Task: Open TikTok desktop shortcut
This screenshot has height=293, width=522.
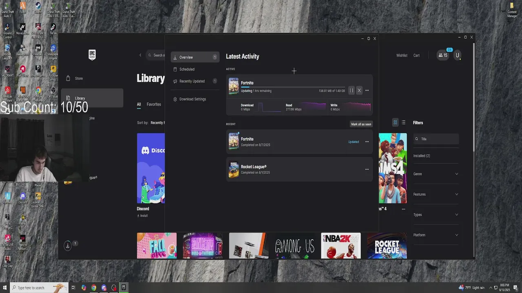Action: click(53, 29)
